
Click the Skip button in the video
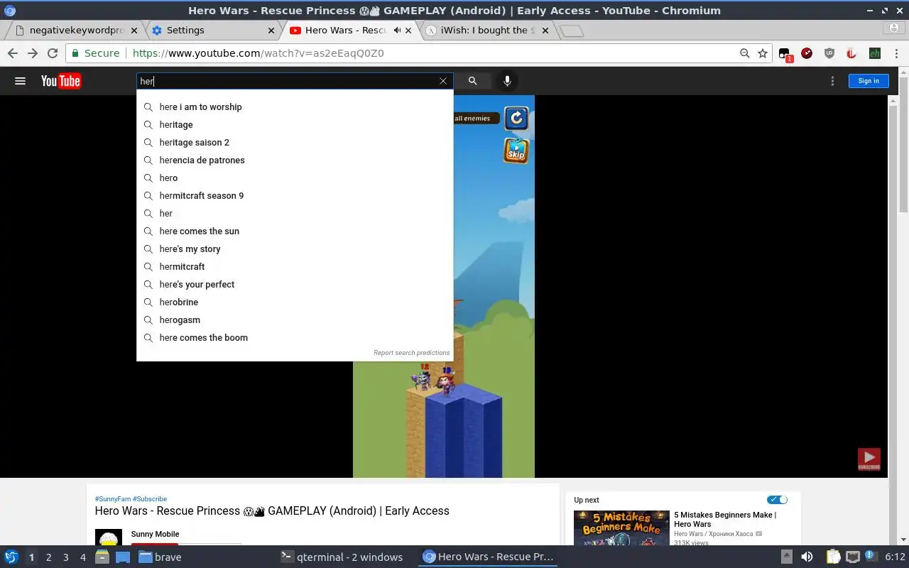pyautogui.click(x=516, y=151)
